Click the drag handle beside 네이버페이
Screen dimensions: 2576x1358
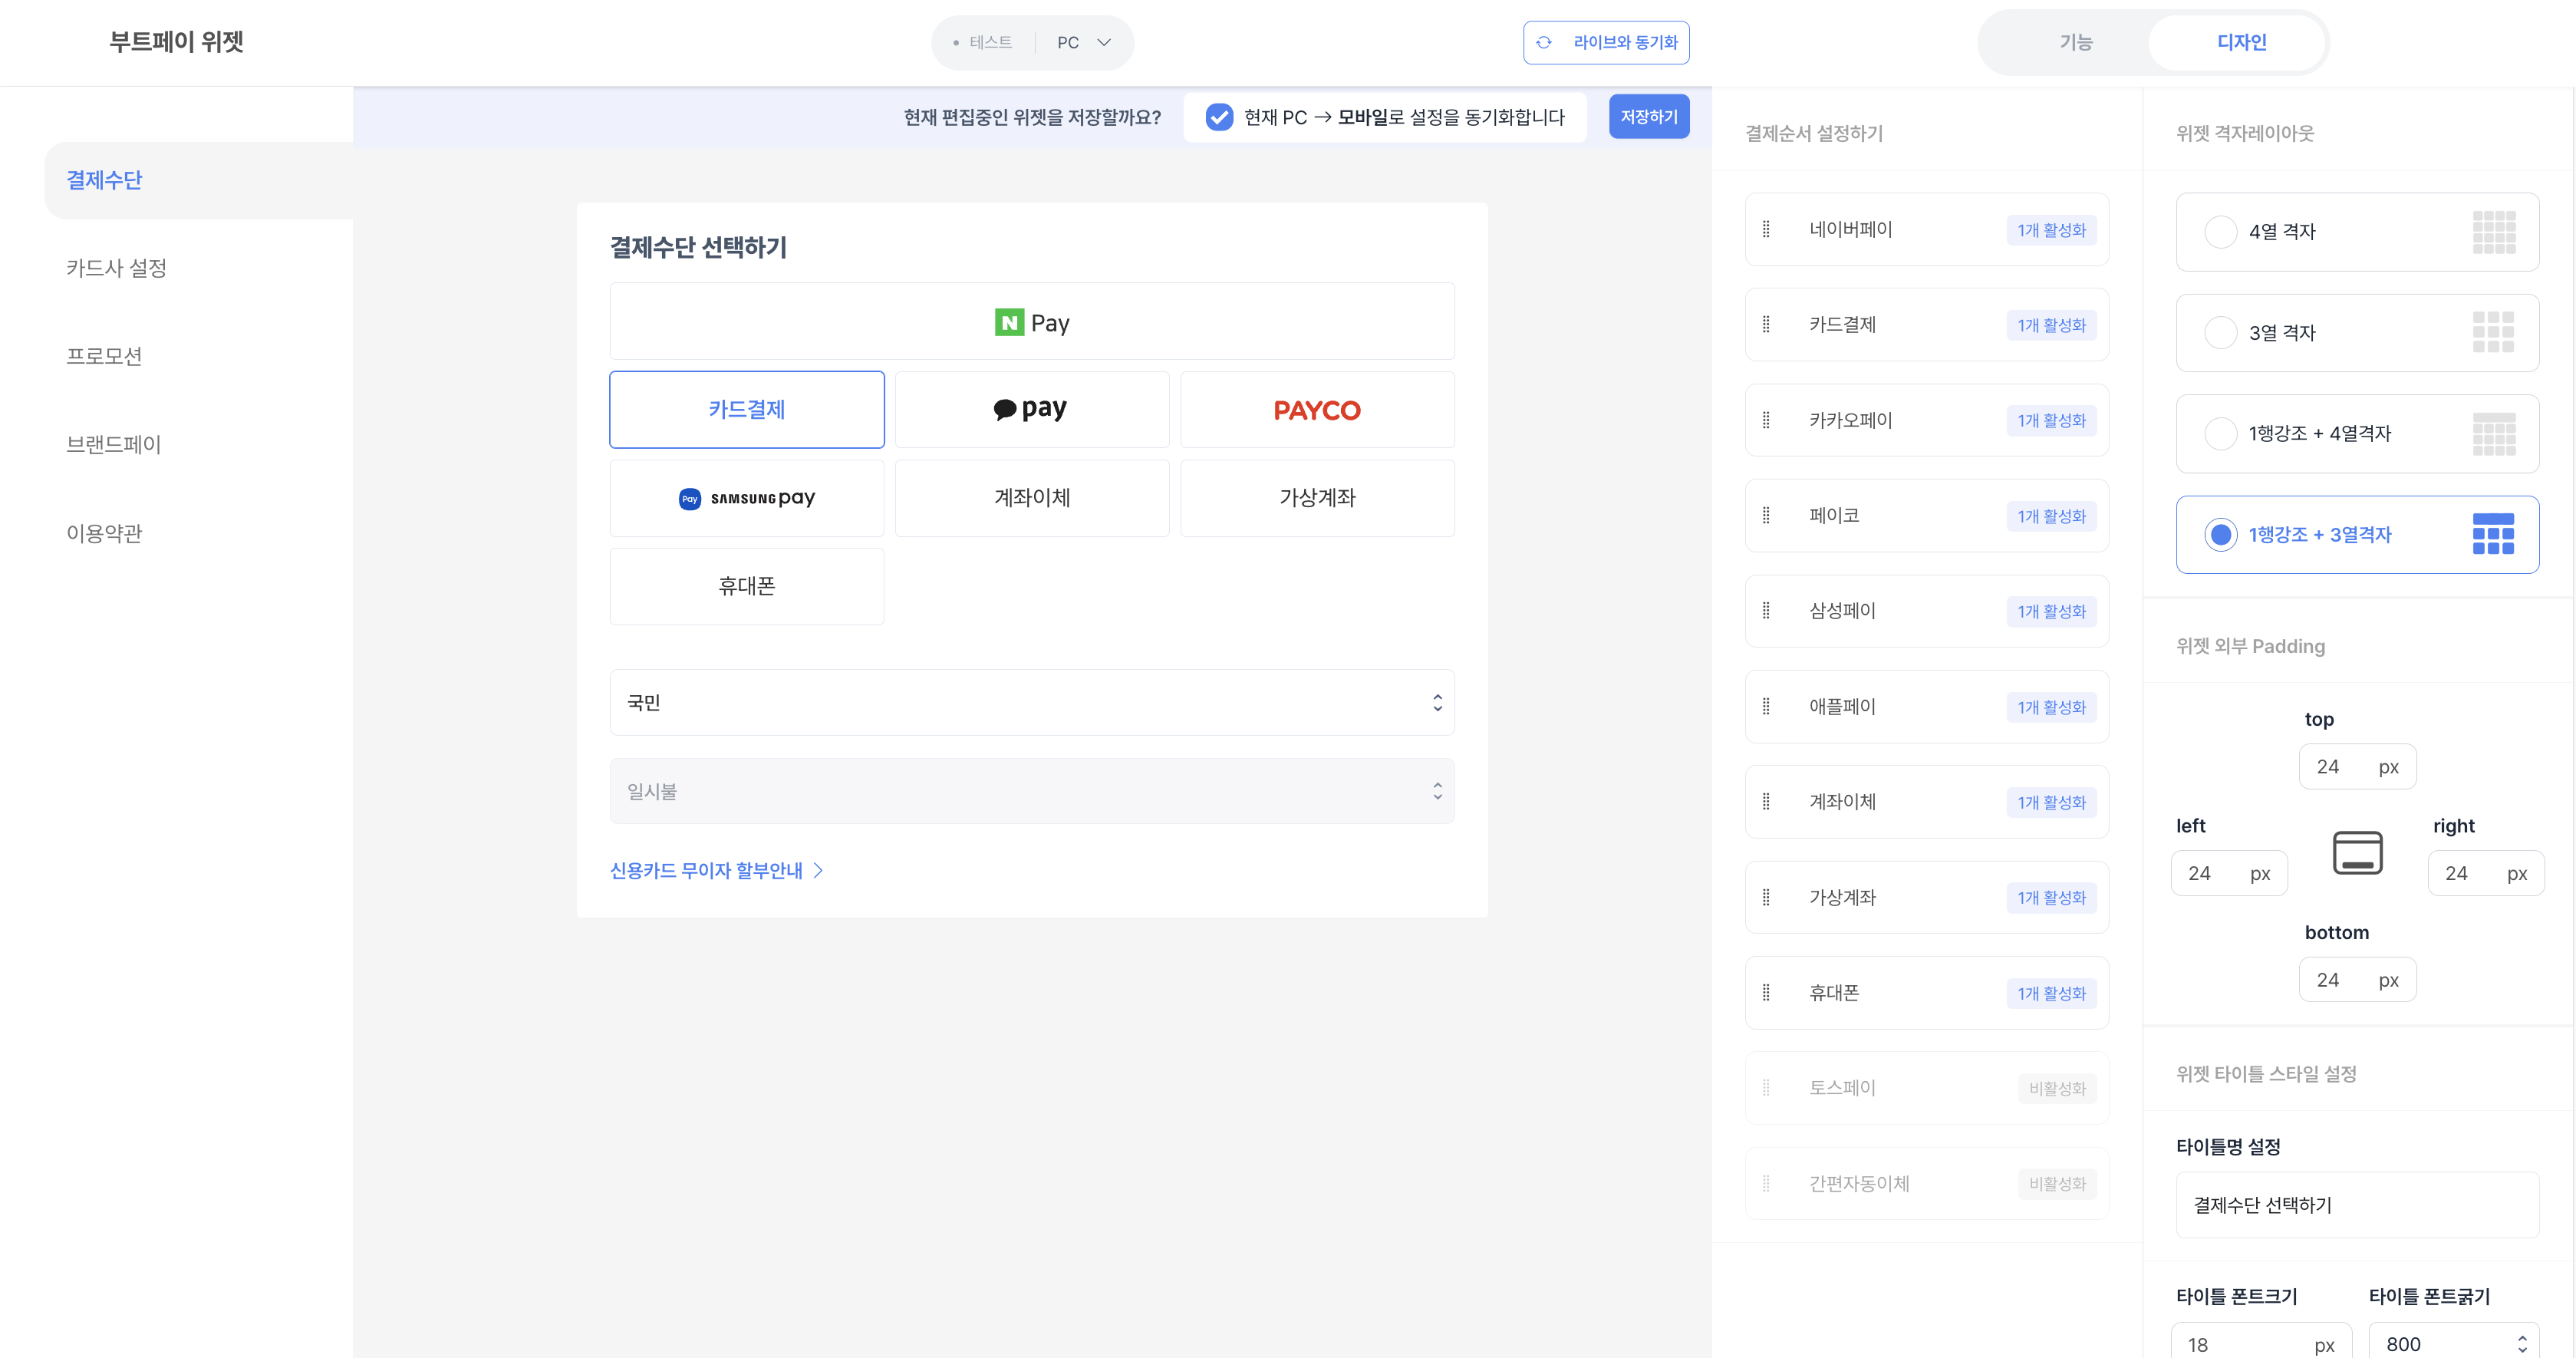click(1767, 229)
